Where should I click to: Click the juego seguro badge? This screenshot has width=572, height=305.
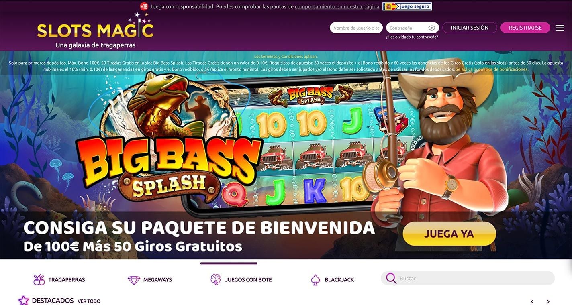click(x=407, y=6)
